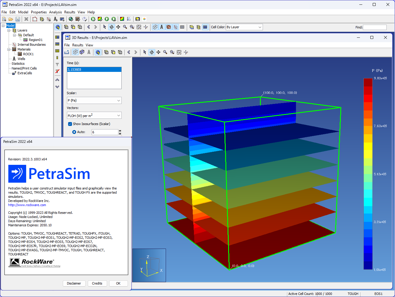
Task: Collapse the Layers tree node
Action: coord(9,30)
